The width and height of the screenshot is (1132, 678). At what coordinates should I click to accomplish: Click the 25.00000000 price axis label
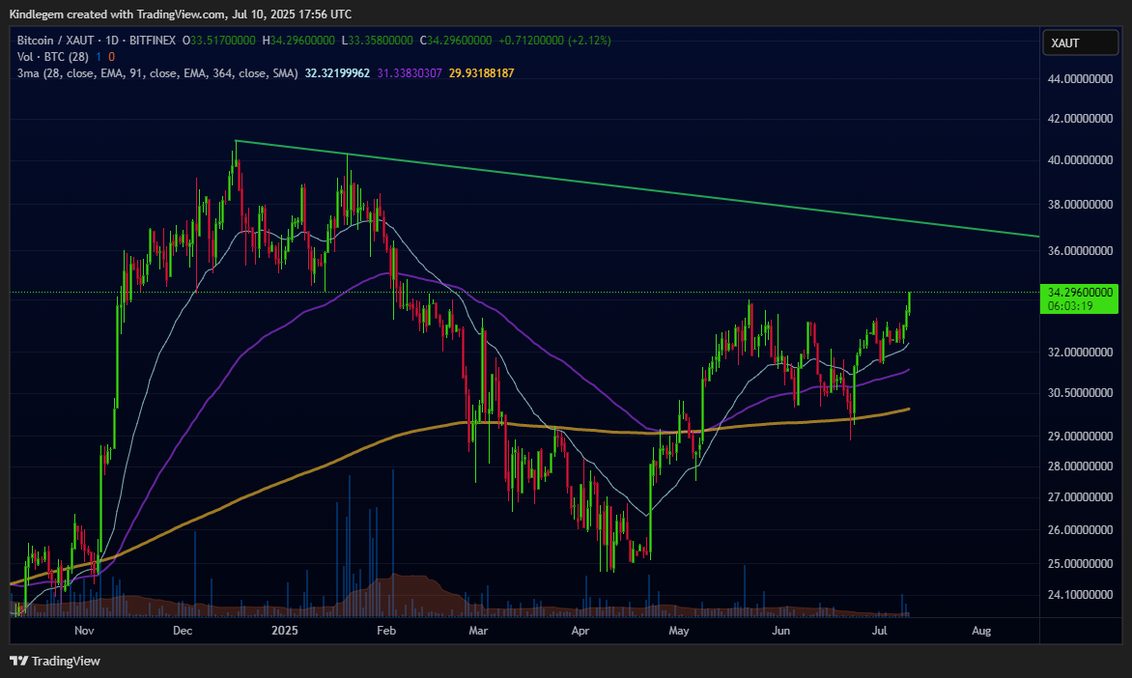coord(1080,563)
